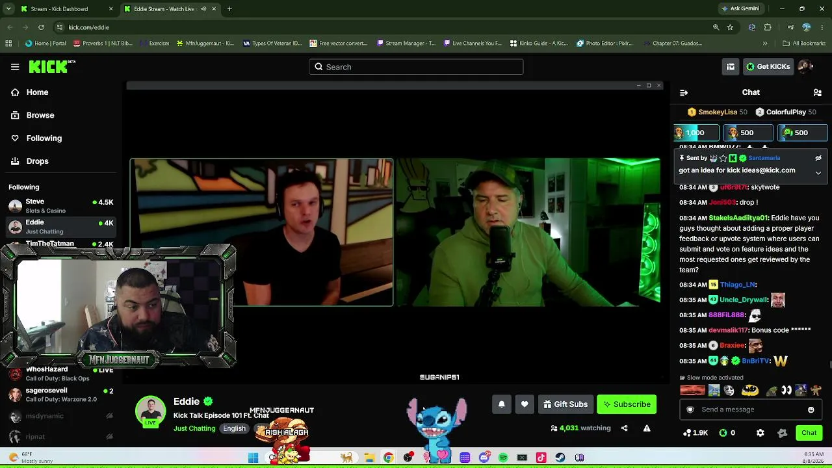Subscribe to Eddie's channel

tap(627, 404)
